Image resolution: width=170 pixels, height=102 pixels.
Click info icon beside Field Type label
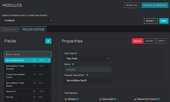(76, 53)
